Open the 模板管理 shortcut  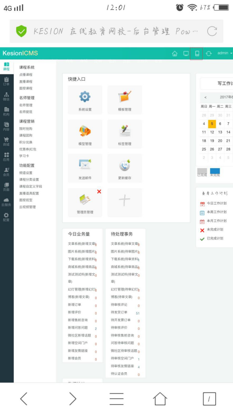(x=125, y=100)
